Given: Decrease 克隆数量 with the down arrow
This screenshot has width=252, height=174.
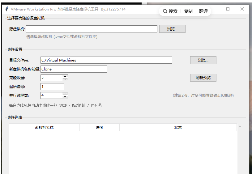Looking at the screenshot, I should [65, 79].
